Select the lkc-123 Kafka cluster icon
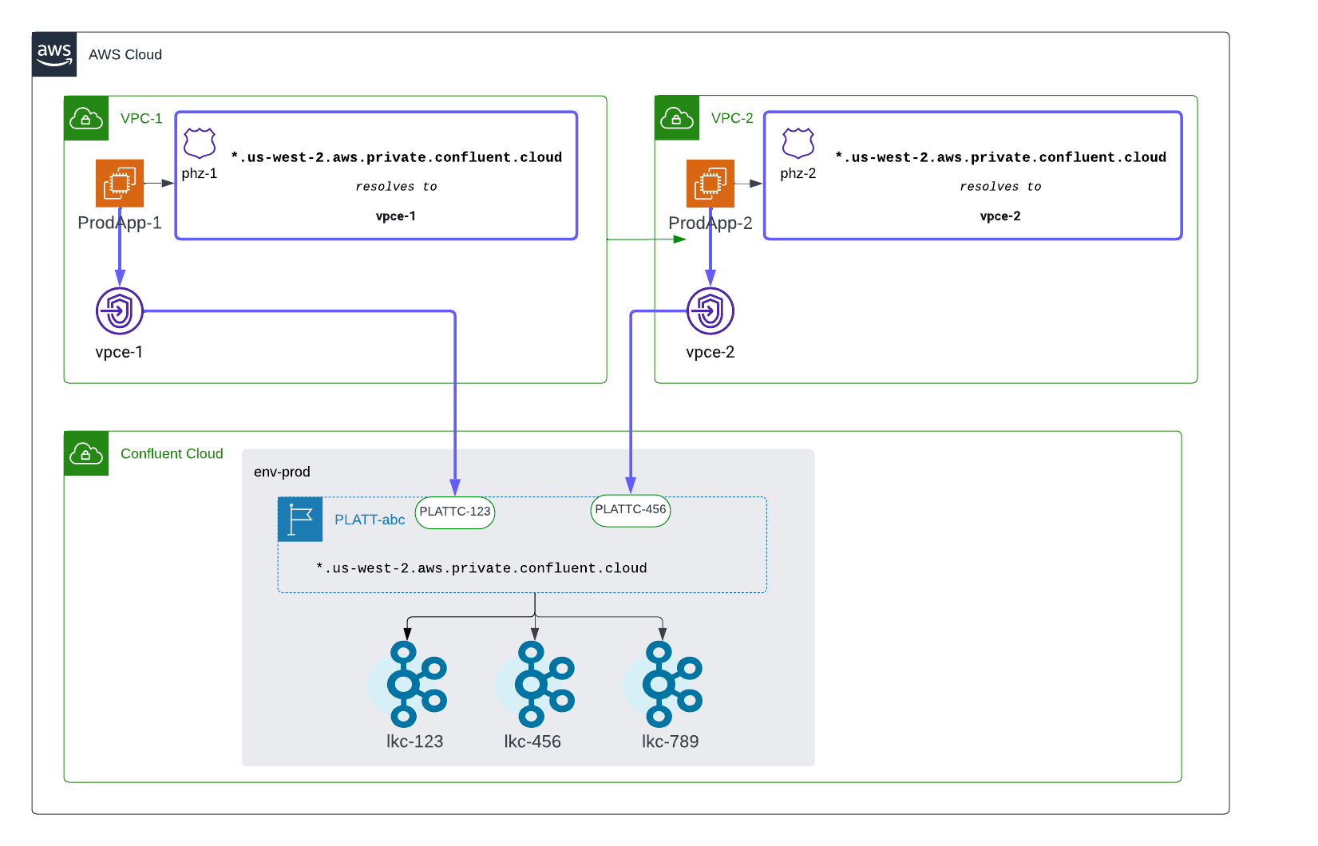The image size is (1318, 846). tap(414, 685)
